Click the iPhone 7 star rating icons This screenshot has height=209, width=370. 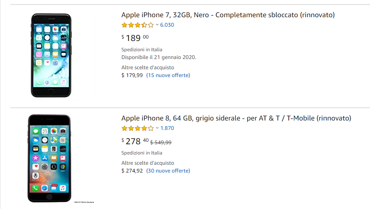(x=137, y=25)
